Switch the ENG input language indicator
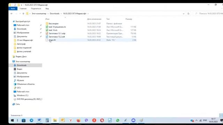 205,120
